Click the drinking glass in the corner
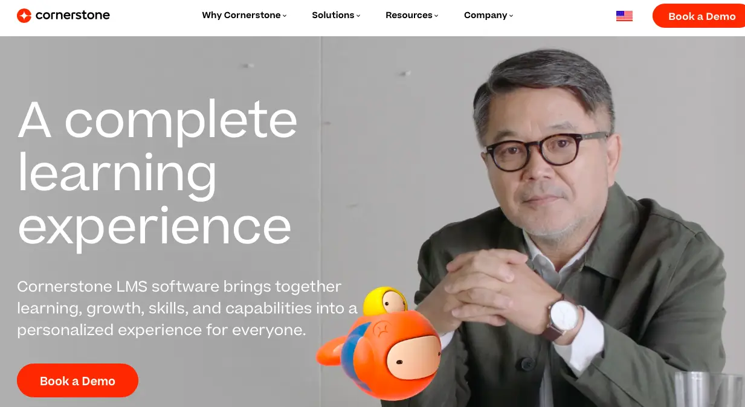This screenshot has width=745, height=407. (x=709, y=389)
